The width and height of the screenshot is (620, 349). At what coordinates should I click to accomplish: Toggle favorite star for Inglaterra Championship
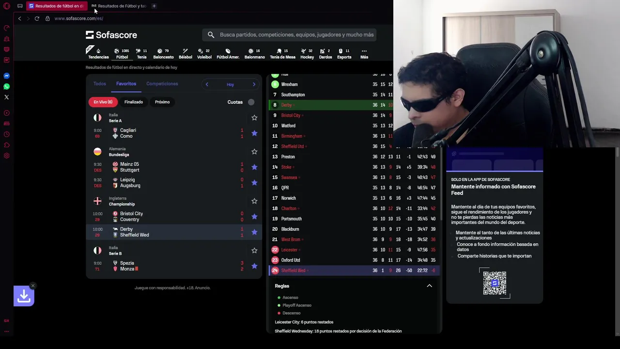[x=254, y=201]
